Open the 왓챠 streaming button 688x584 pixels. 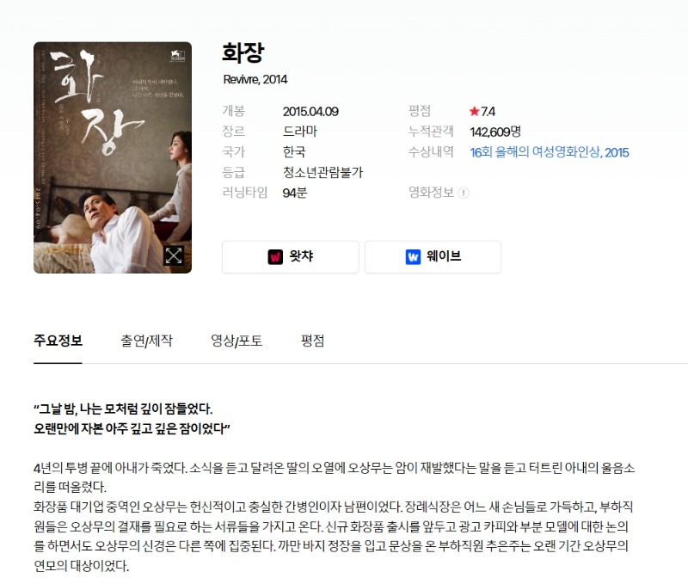[x=291, y=256]
